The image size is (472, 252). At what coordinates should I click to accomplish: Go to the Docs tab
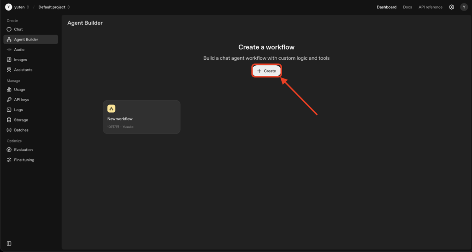pos(407,7)
